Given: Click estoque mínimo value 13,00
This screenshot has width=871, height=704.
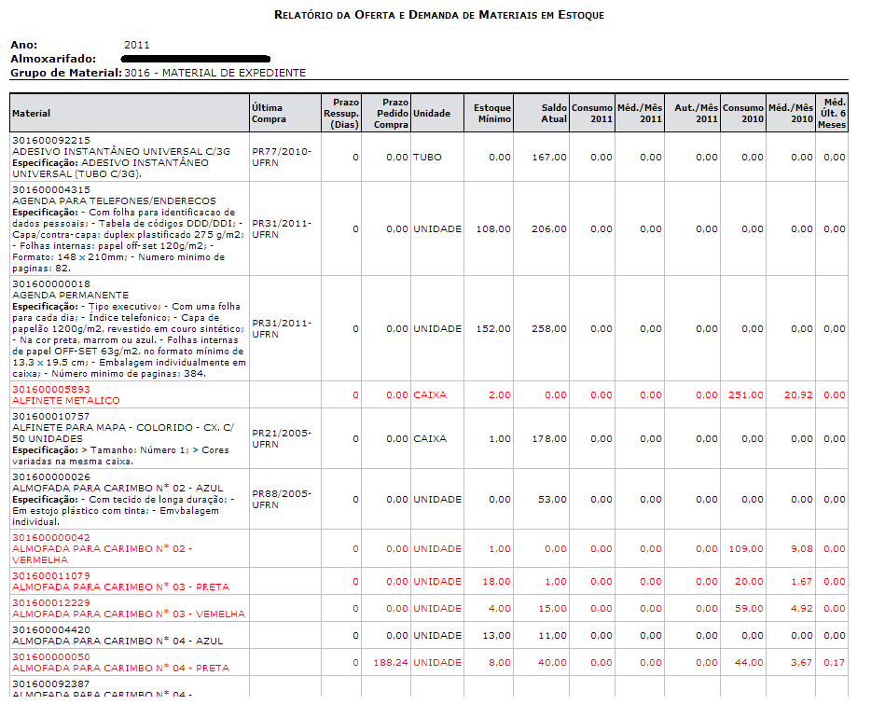Looking at the screenshot, I should (497, 636).
